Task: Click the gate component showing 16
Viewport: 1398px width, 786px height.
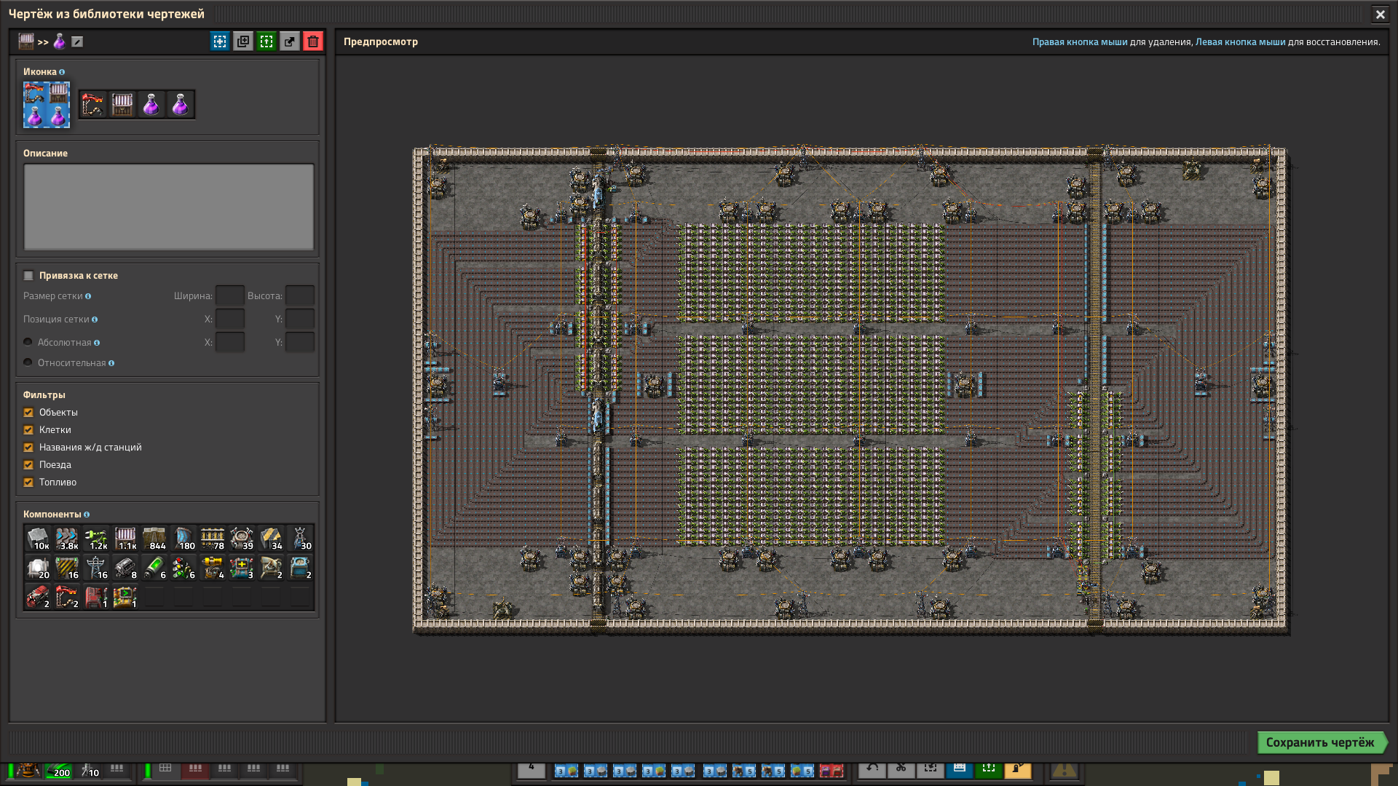Action: [67, 568]
